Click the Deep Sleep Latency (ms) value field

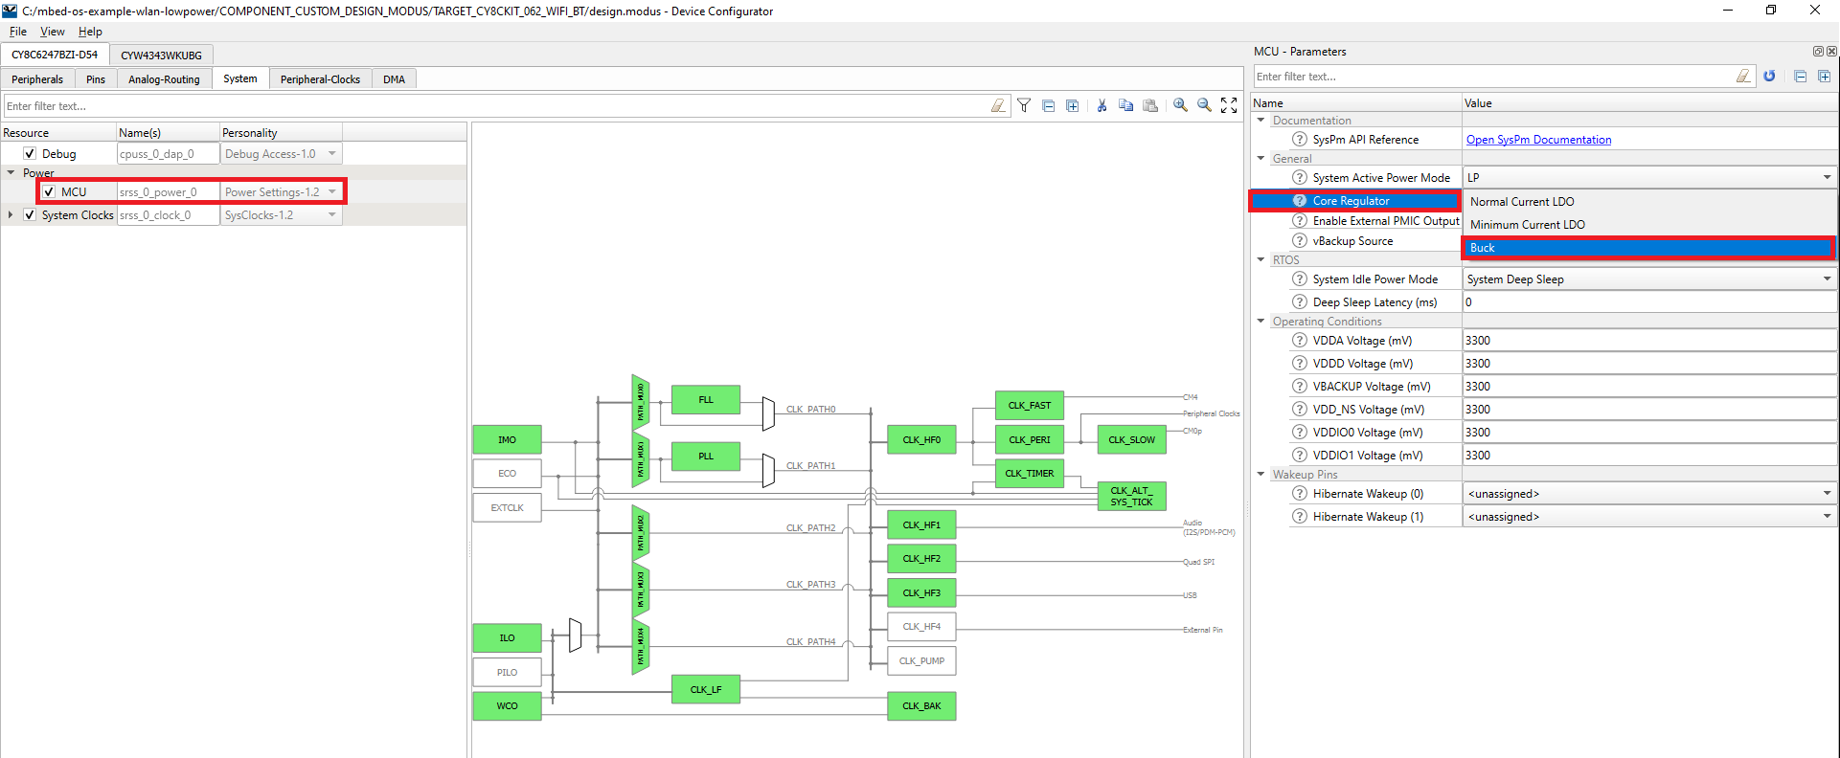coord(1649,302)
